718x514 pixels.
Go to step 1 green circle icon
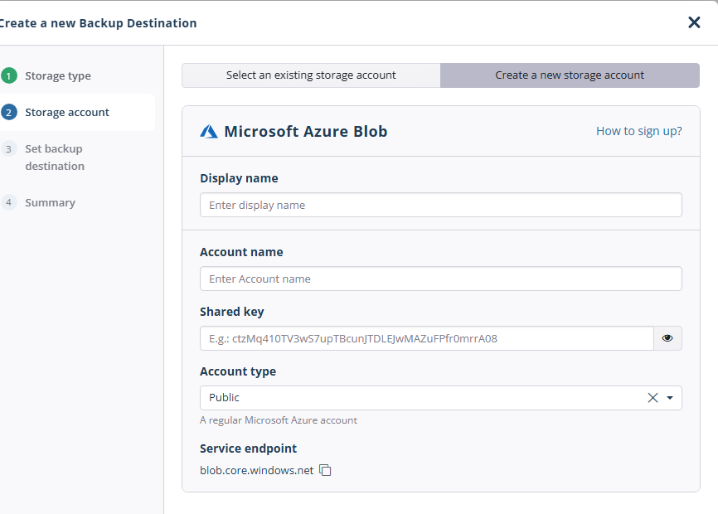(x=8, y=75)
